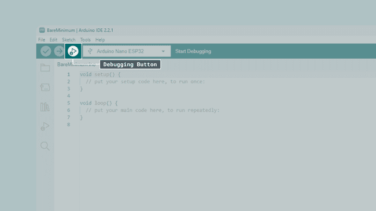Open the Debug panel in sidebar
376x211 pixels.
tap(45, 126)
